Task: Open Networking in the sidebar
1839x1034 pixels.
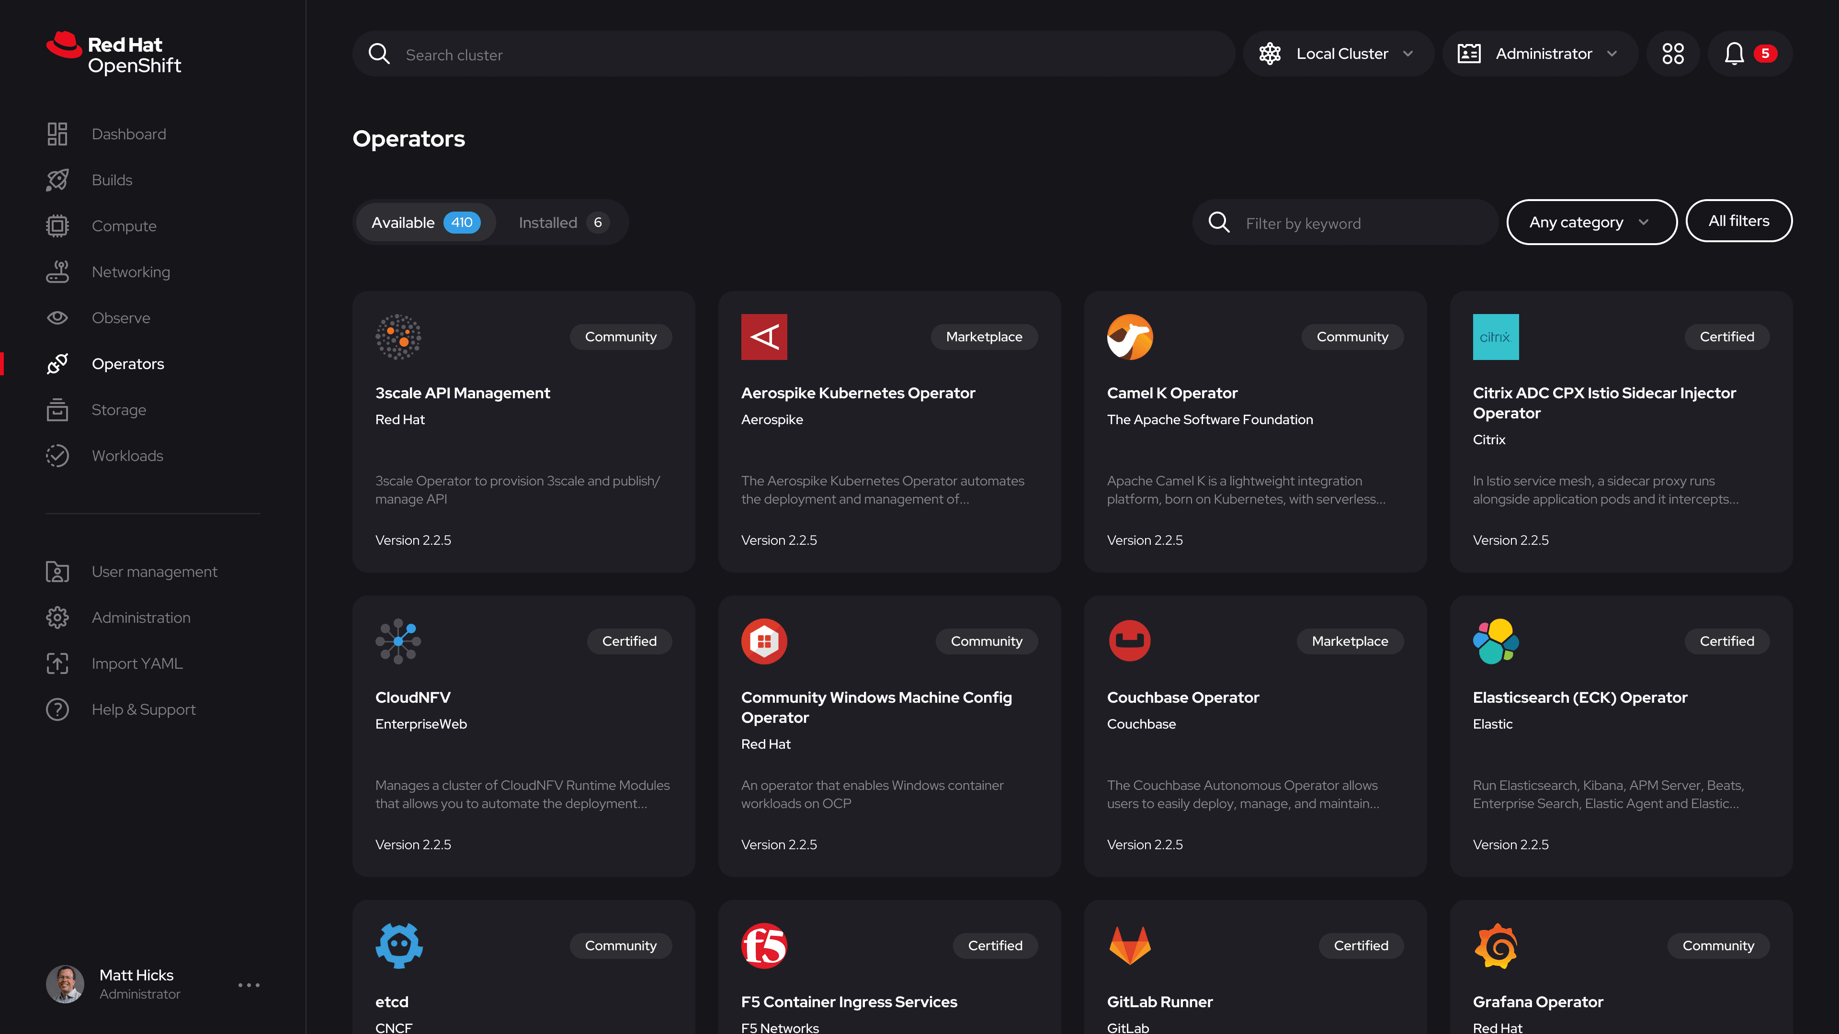Action: 131,272
